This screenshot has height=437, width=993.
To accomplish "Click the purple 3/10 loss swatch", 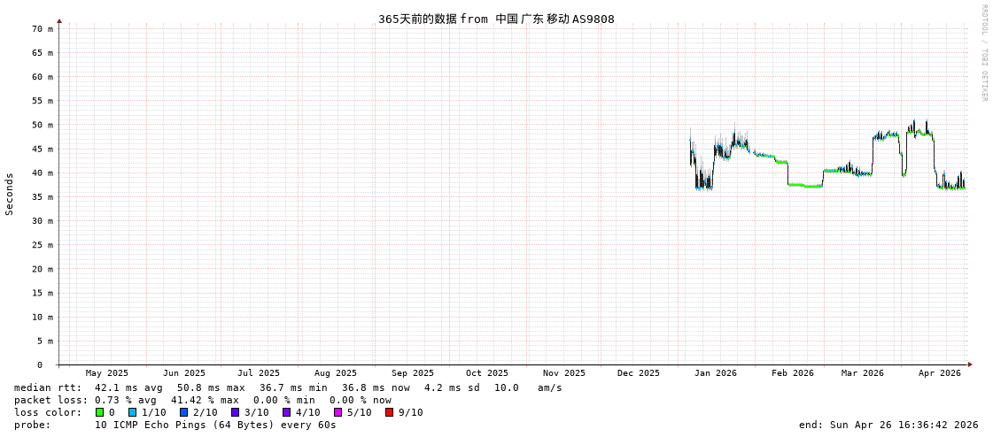I will 236,412.
